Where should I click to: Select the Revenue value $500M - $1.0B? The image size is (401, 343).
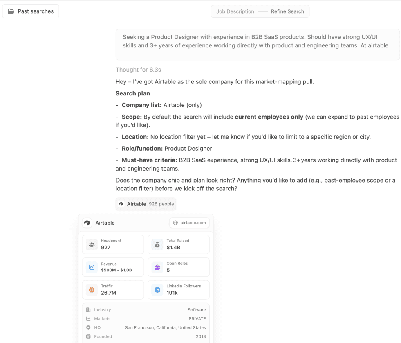pos(116,270)
